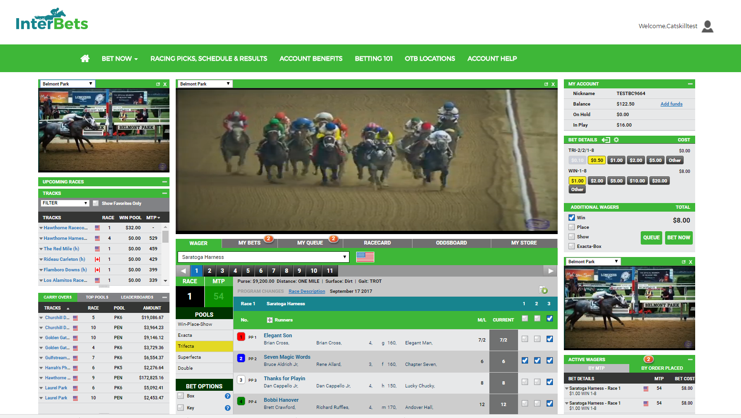
Task: Click the home icon in navigation bar
Action: [x=85, y=58]
